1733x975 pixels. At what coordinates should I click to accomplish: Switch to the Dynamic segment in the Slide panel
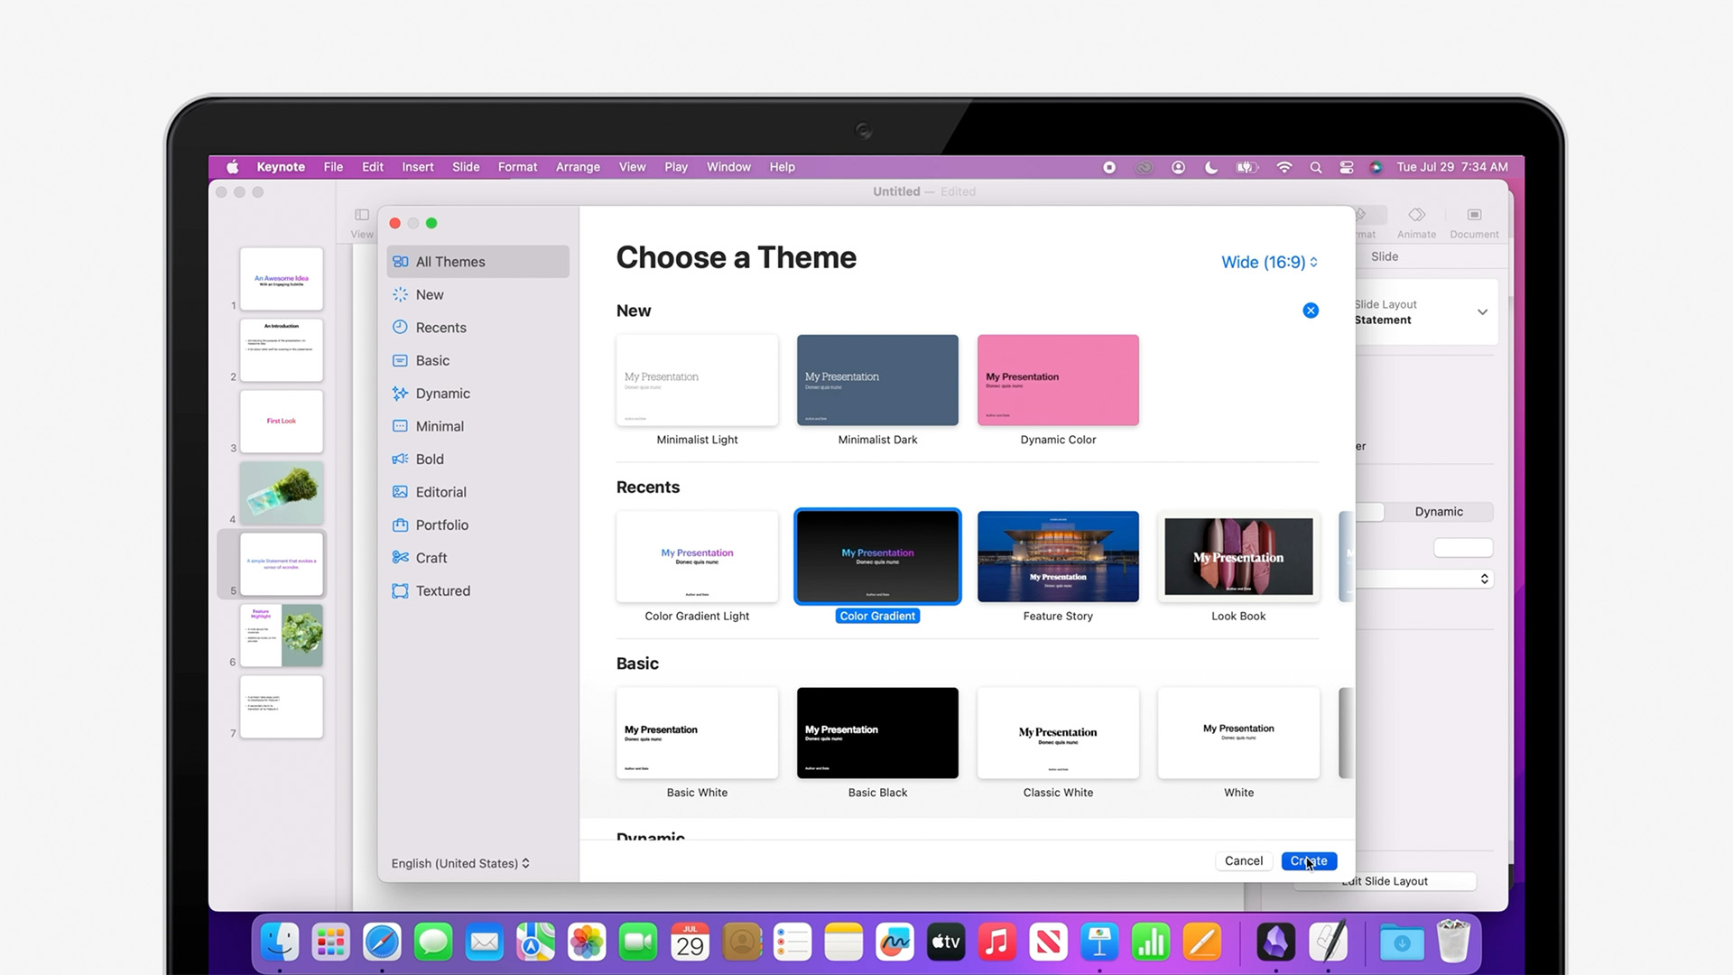point(1437,511)
